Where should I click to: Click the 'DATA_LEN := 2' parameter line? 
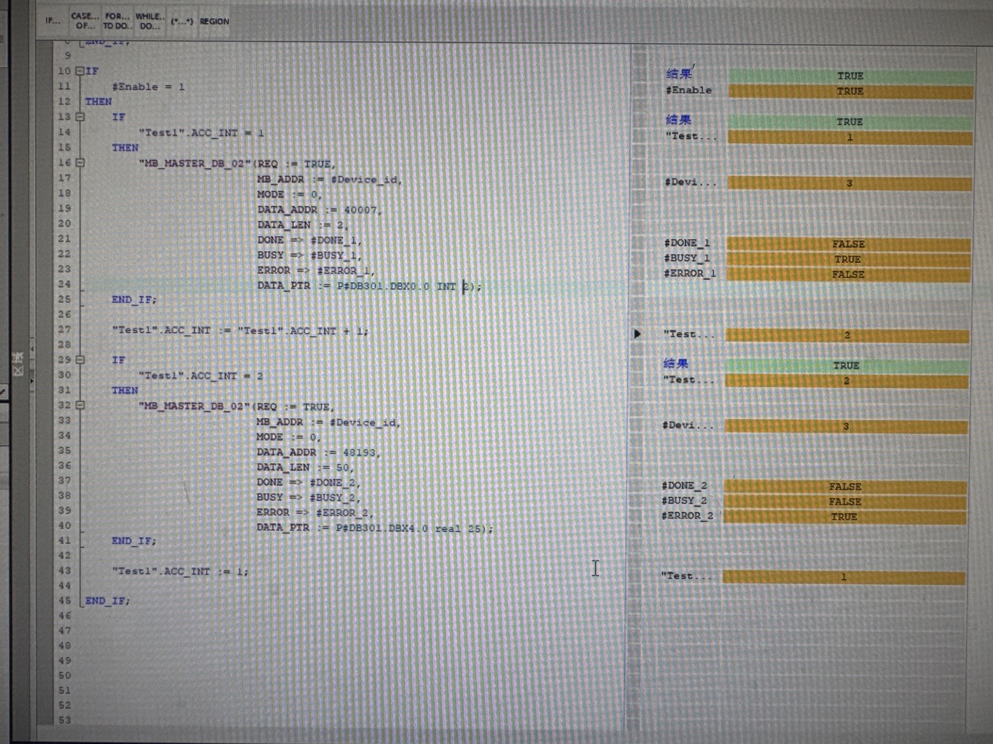click(302, 225)
